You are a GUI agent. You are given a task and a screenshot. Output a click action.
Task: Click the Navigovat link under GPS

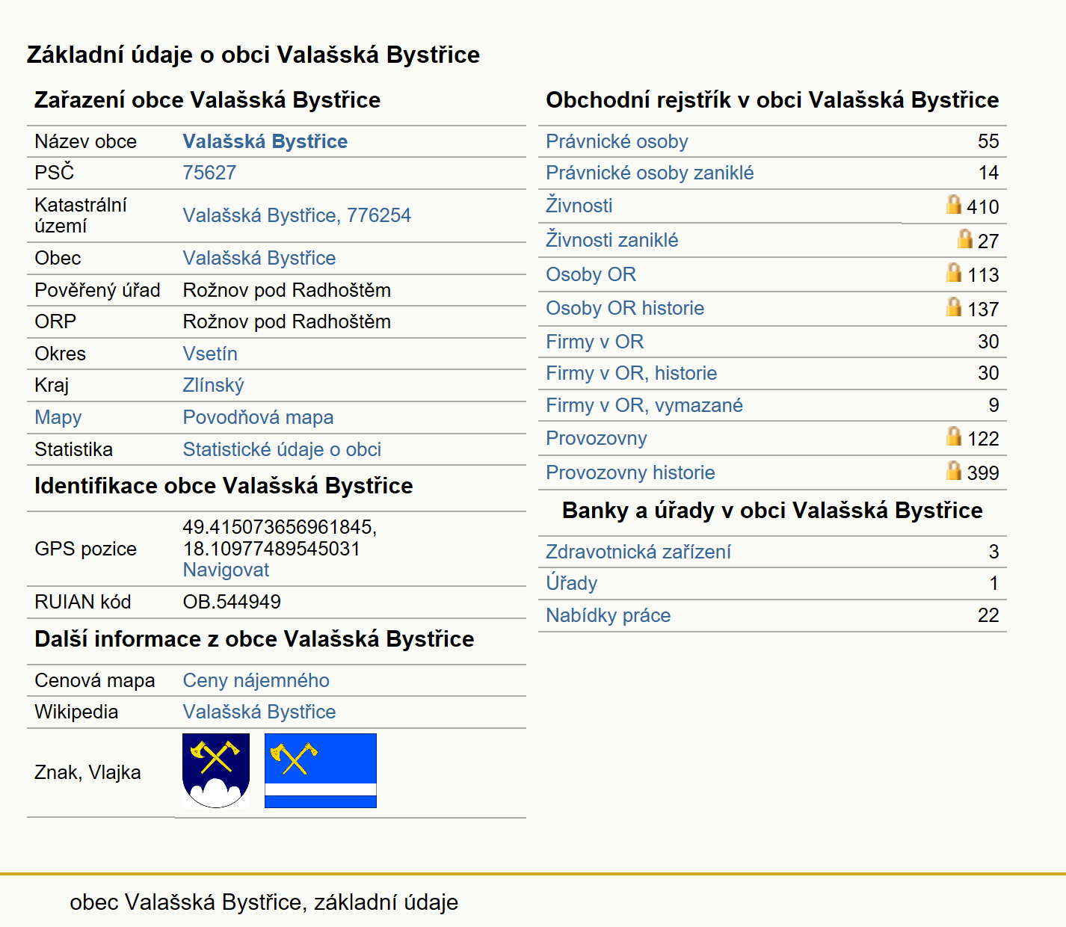[x=226, y=570]
